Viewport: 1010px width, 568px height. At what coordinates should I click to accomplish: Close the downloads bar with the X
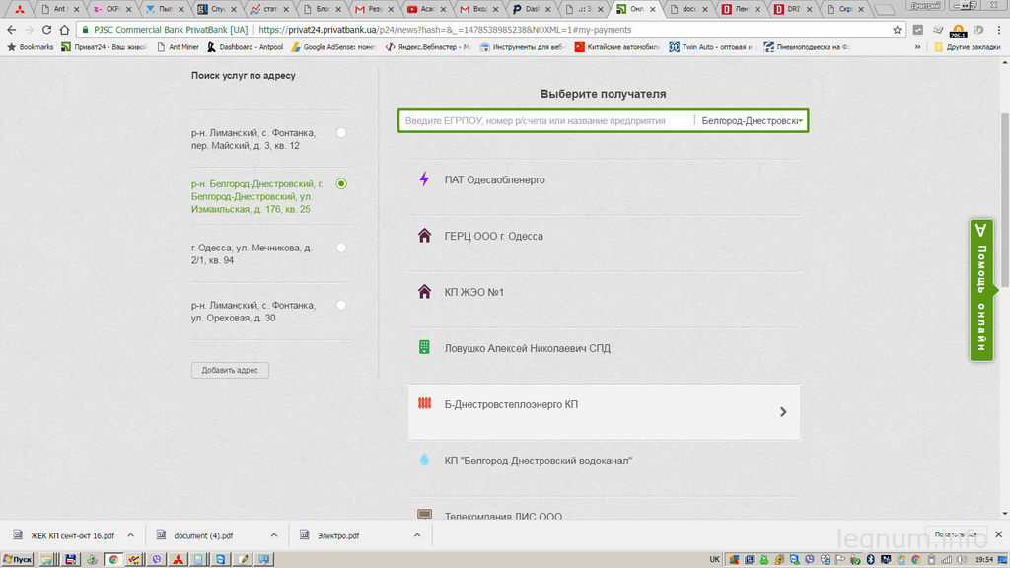(998, 534)
